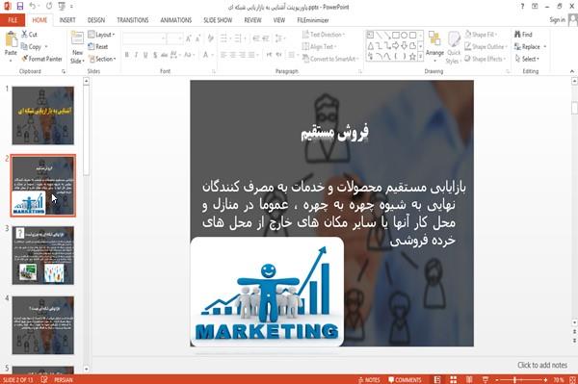
Task: Open Shape Outline dropdown
Action: (x=486, y=46)
